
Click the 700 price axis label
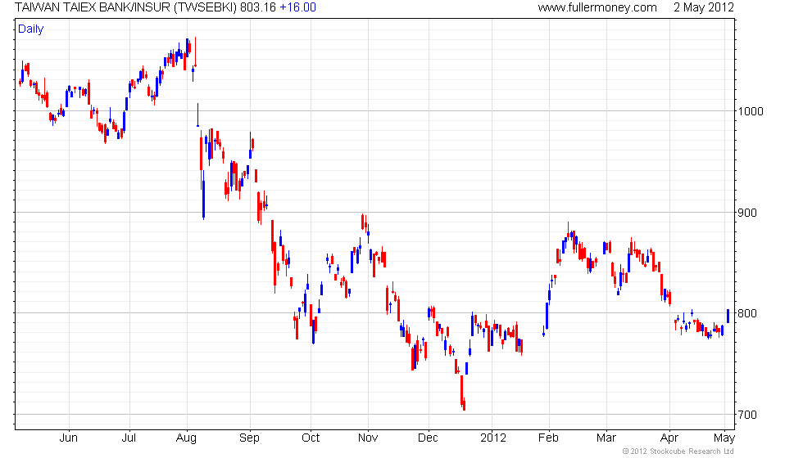click(747, 415)
